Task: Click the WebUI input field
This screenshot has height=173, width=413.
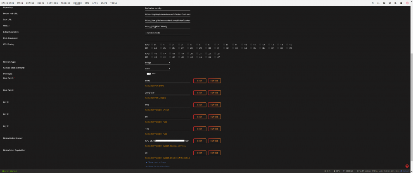Action: coord(168,26)
